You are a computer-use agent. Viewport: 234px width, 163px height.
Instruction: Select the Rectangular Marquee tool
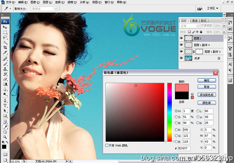point(5,32)
